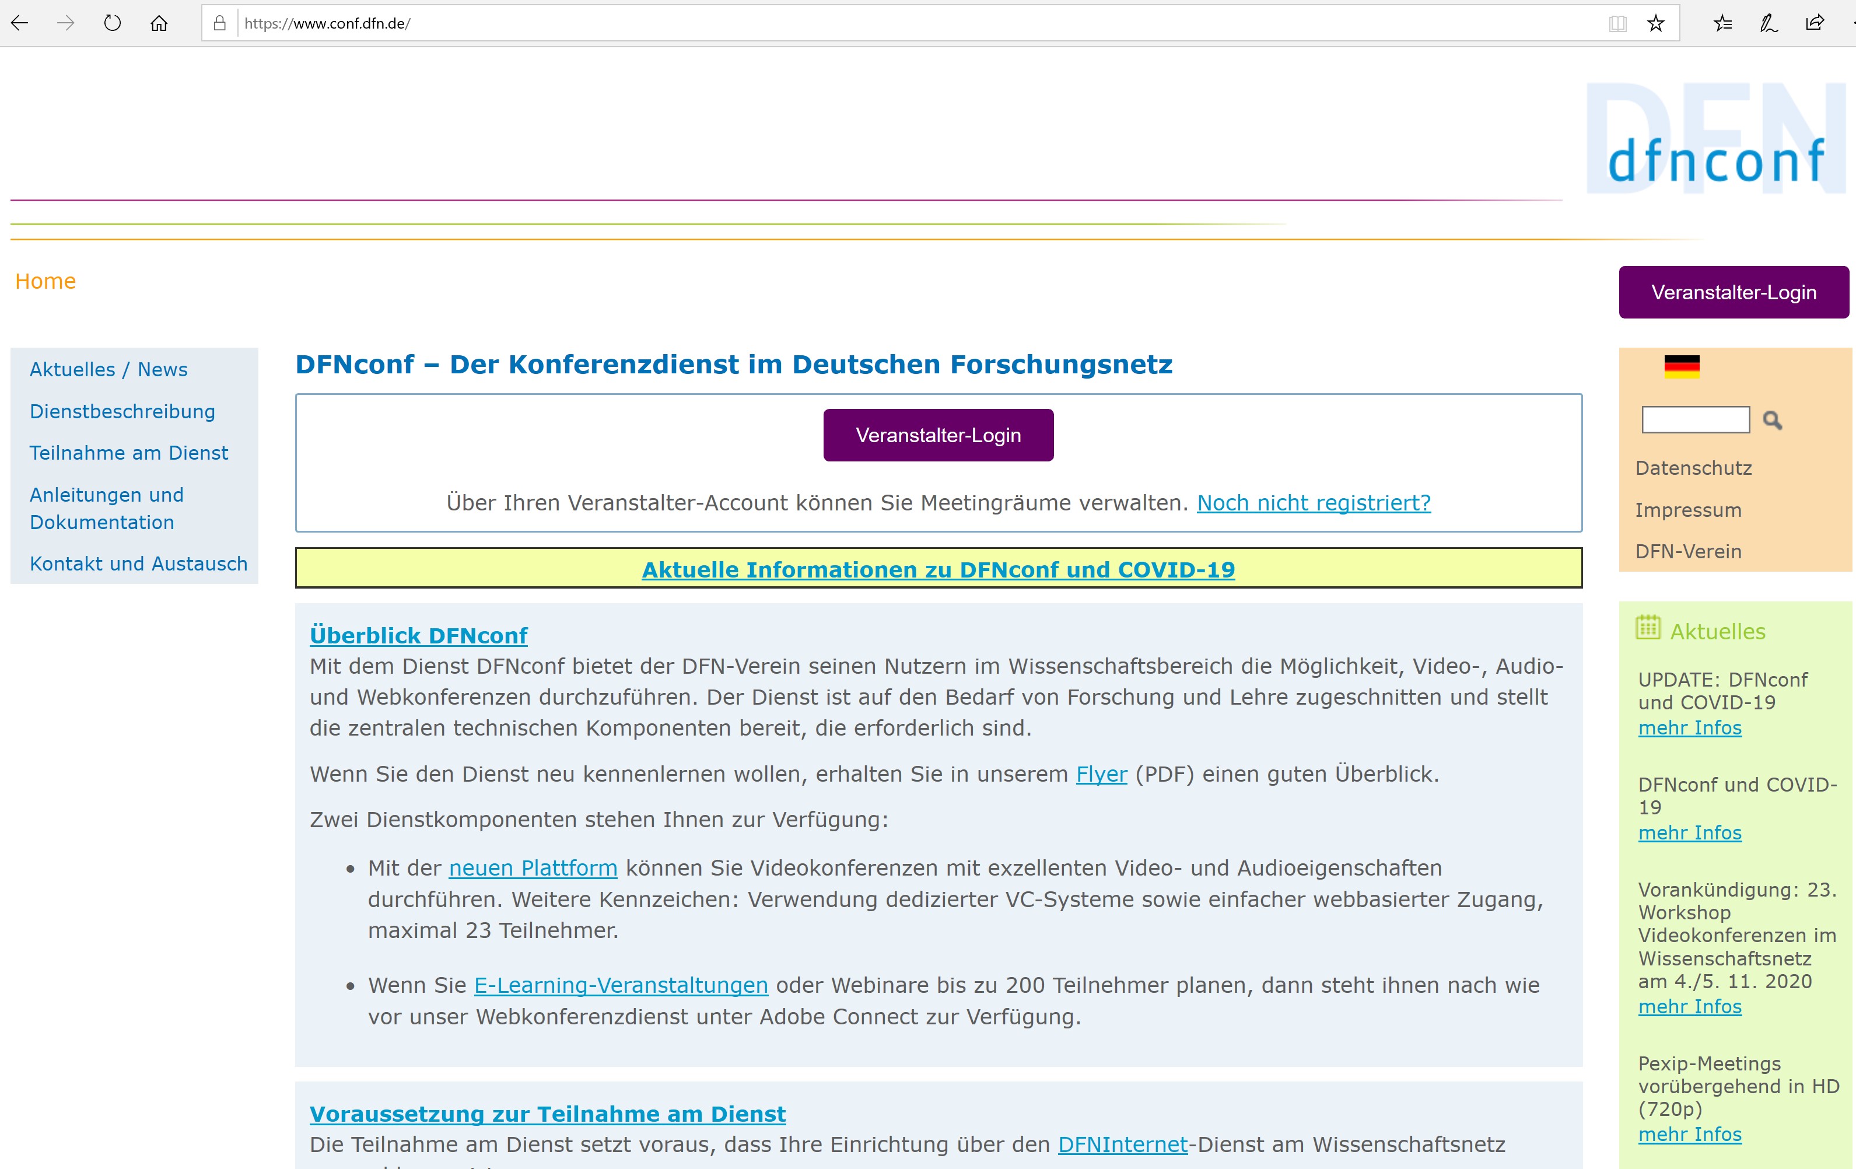Viewport: 1856px width, 1169px height.
Task: Open Anleitungen und Dokumentation menu item
Action: (x=106, y=509)
